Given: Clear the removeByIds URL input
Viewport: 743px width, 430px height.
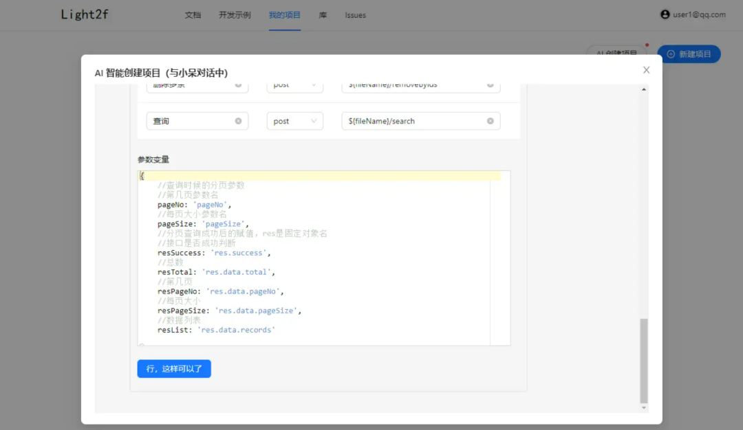Looking at the screenshot, I should 490,84.
